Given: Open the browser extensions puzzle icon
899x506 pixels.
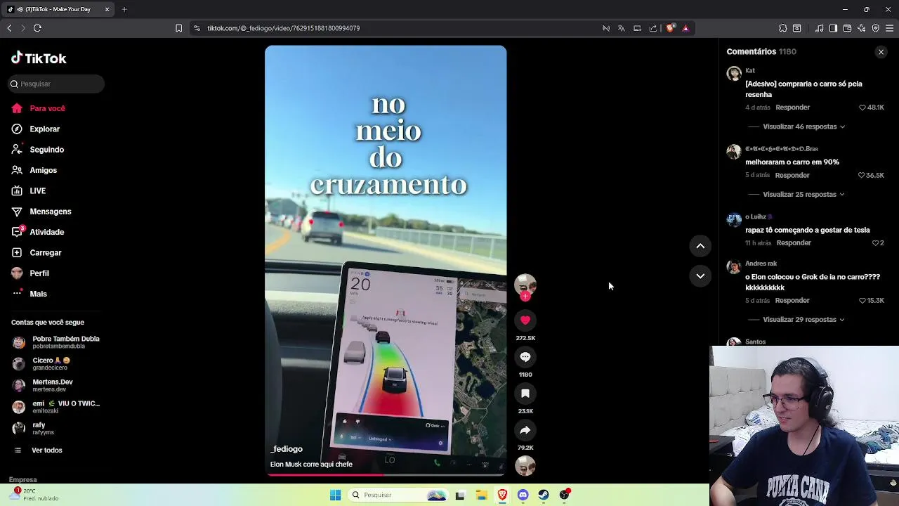Looking at the screenshot, I should tap(783, 28).
